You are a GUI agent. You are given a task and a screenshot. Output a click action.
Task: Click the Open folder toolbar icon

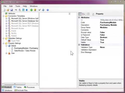pyautogui.click(x=8, y=10)
